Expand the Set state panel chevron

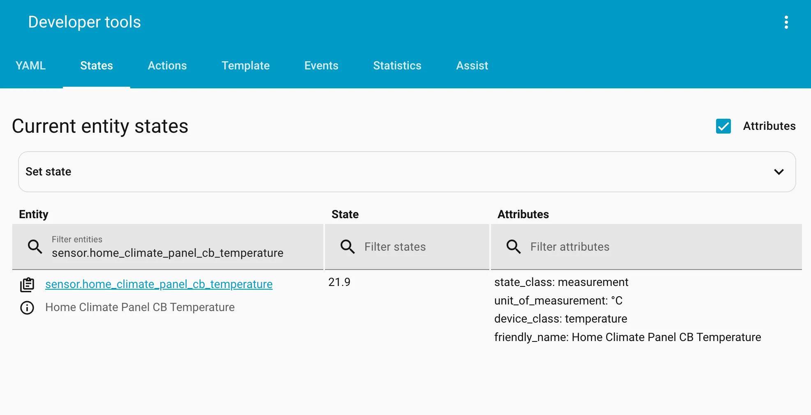click(x=779, y=172)
